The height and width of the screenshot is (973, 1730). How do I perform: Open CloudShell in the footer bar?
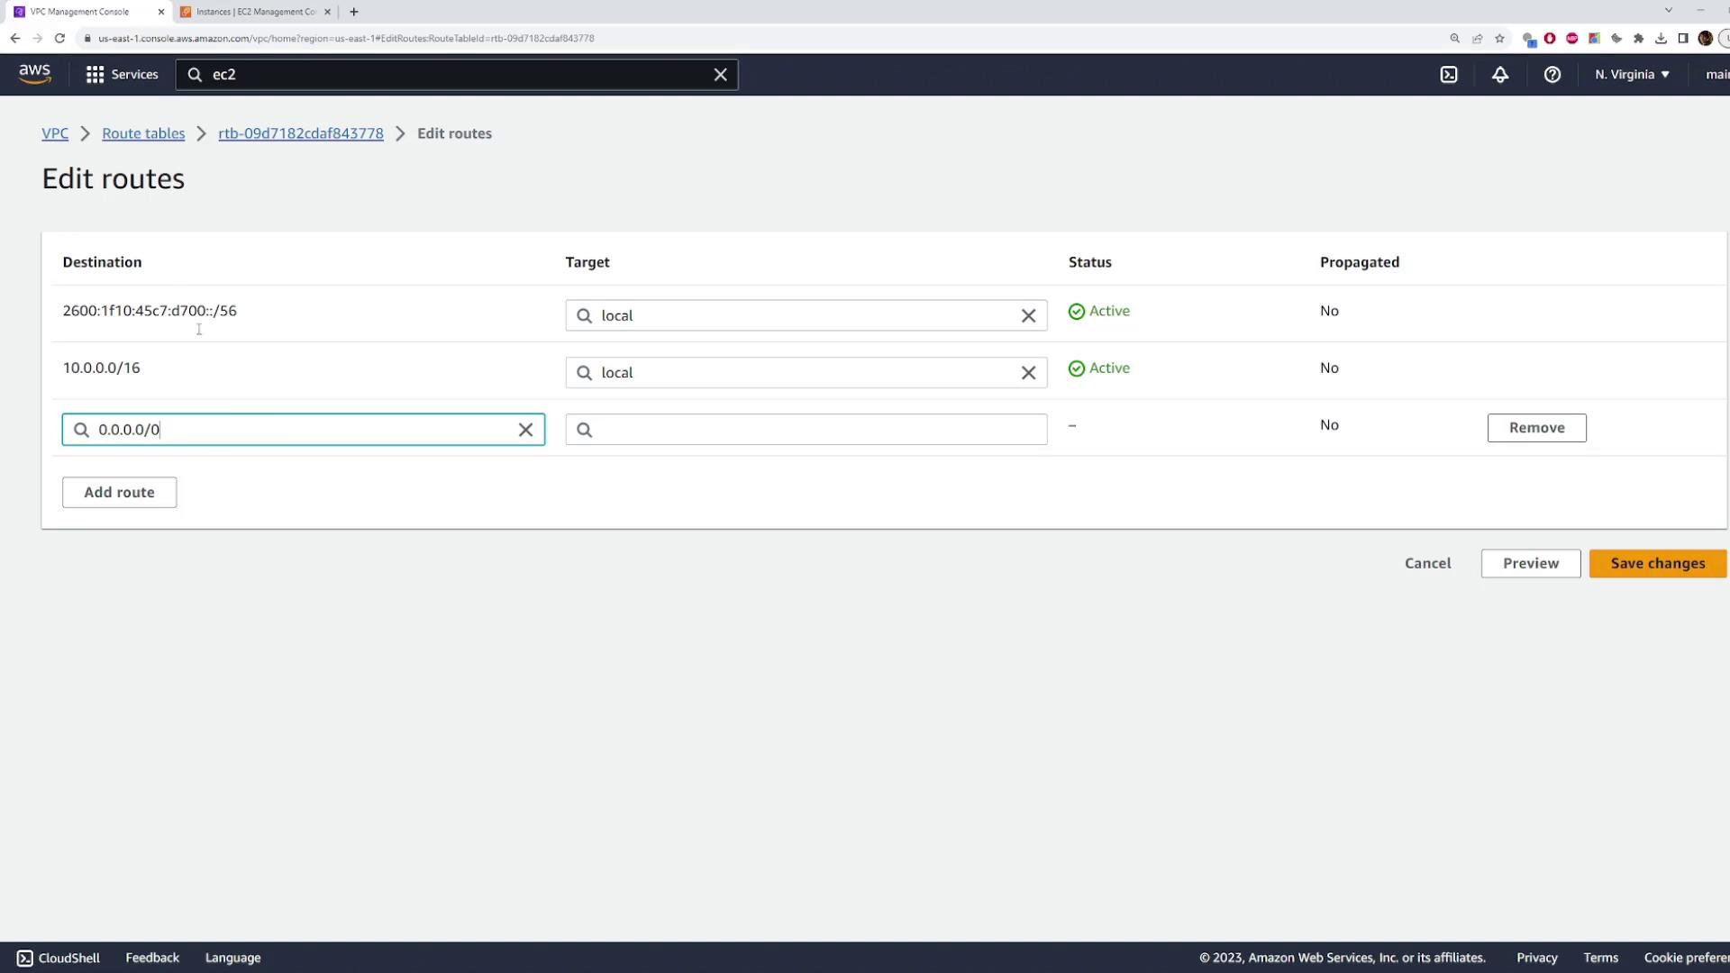(x=59, y=958)
